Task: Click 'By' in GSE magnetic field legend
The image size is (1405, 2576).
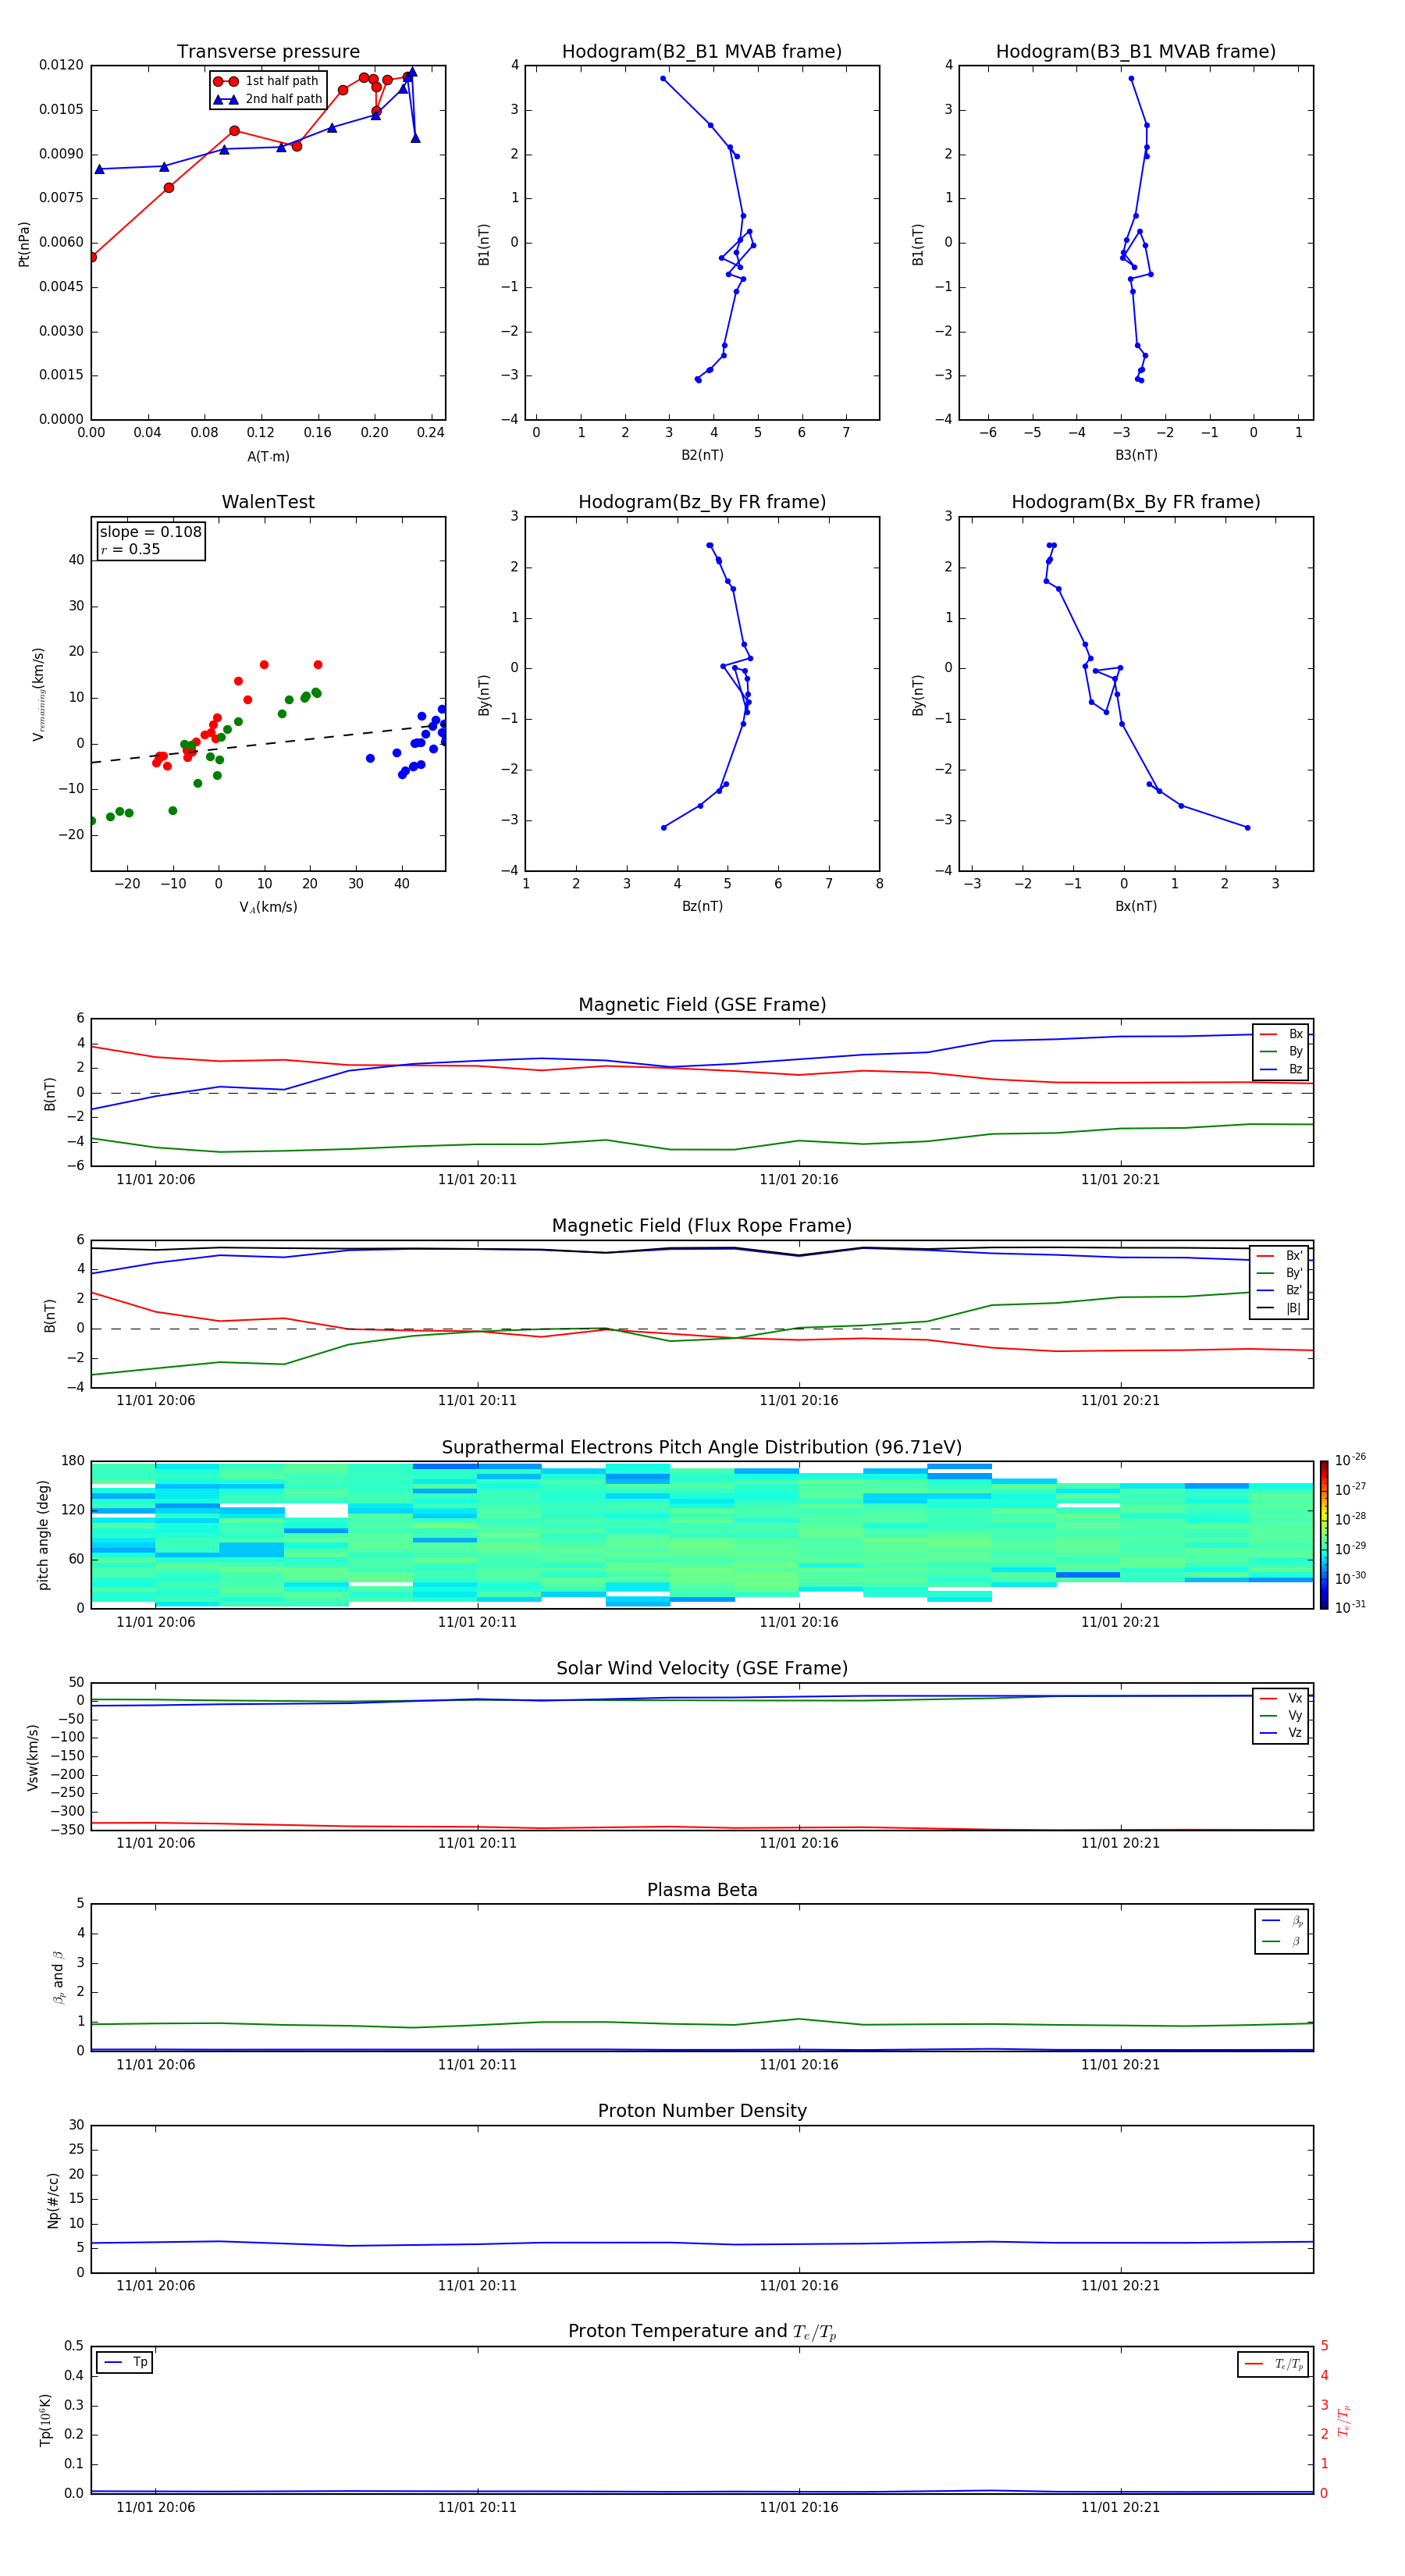Action: click(1281, 1052)
